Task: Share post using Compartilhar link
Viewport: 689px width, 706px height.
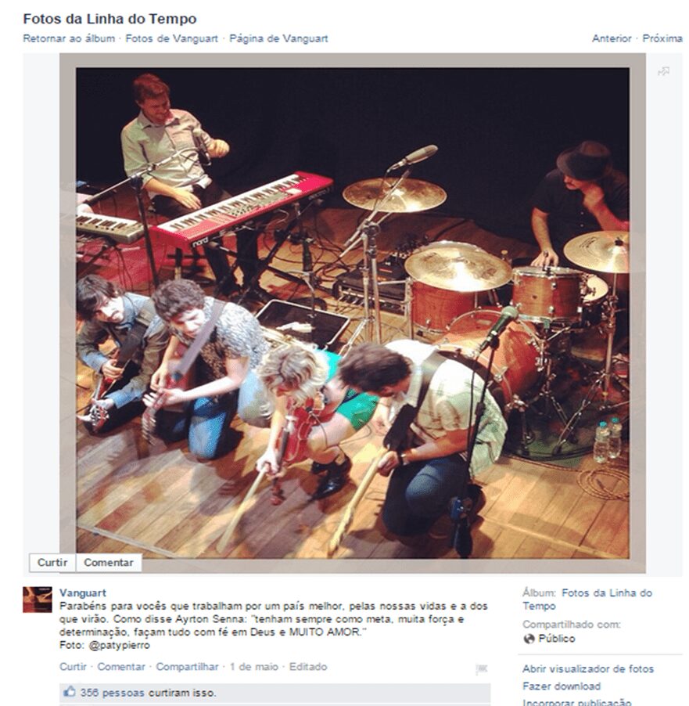Action: 187,666
